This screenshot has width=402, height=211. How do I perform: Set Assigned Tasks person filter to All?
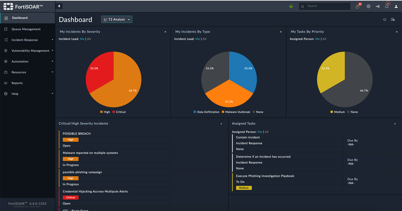coord(267,132)
